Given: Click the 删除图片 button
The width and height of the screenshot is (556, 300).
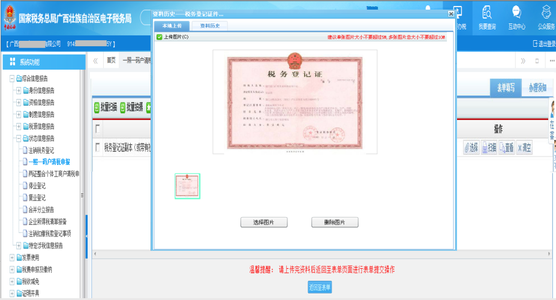Looking at the screenshot, I should pos(335,223).
